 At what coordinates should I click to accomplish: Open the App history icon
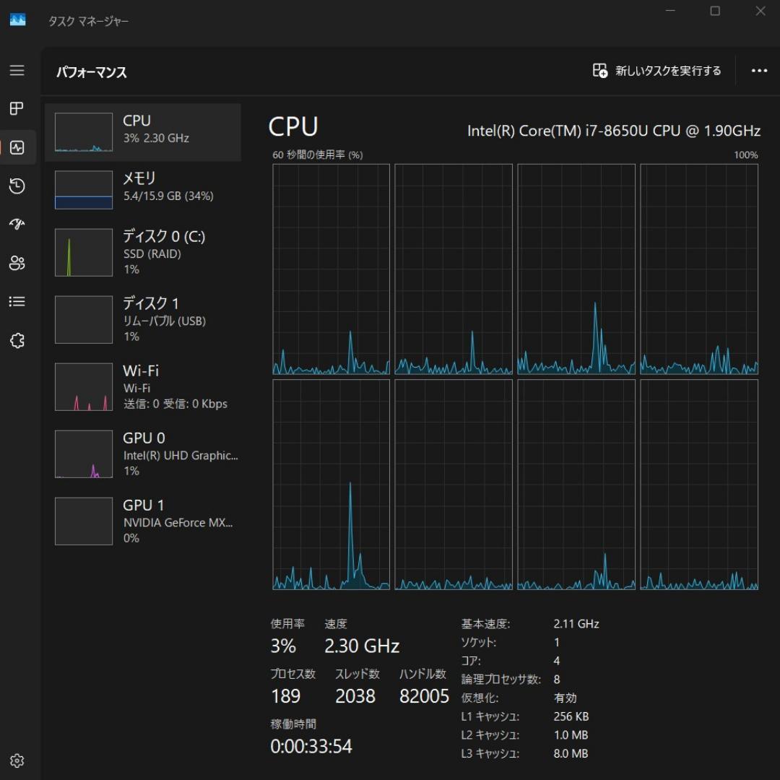tap(17, 187)
